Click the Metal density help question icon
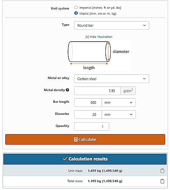The height and width of the screenshot is (190, 170). click(68, 90)
